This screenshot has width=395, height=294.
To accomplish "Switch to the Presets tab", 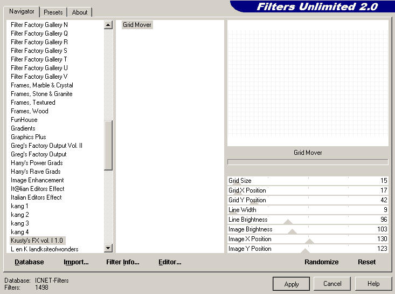I will [53, 12].
